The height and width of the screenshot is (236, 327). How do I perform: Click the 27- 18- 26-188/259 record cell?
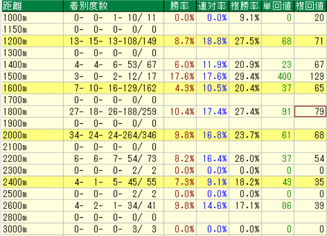pyautogui.click(x=114, y=112)
